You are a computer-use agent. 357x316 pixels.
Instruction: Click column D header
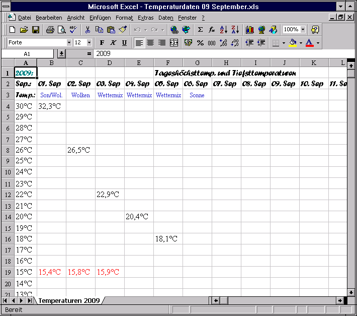pos(110,63)
